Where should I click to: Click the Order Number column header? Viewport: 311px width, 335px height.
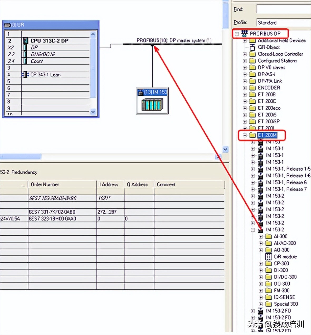point(62,184)
